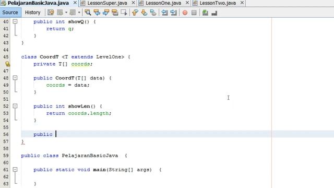Click 'showLen' method name
The height and width of the screenshot is (188, 334).
[79, 106]
